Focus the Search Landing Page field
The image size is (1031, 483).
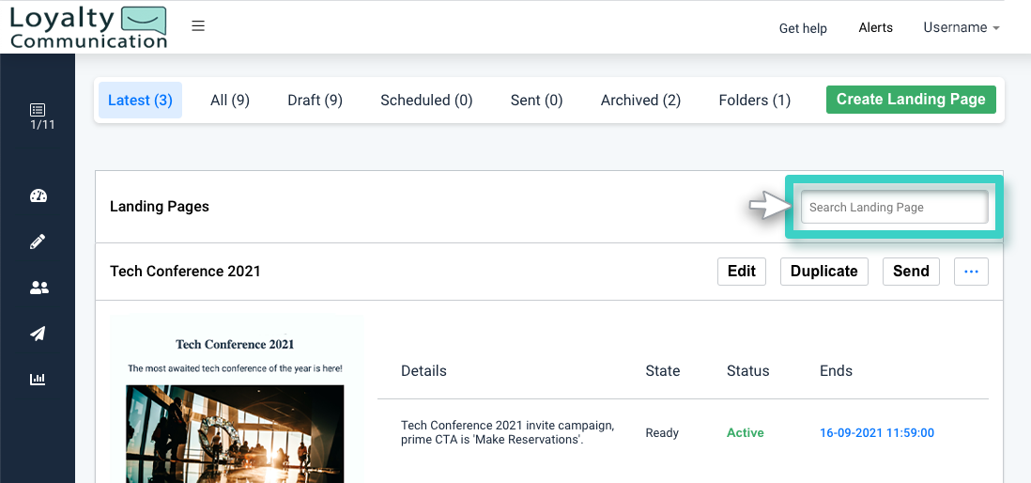[x=894, y=208]
